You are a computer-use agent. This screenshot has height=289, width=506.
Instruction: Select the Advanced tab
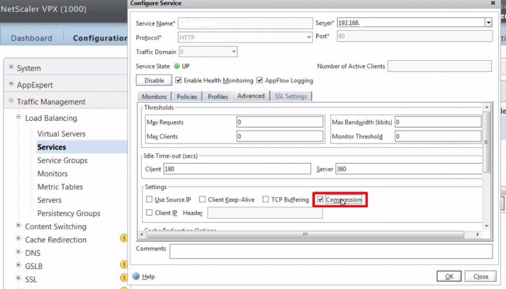tap(251, 95)
